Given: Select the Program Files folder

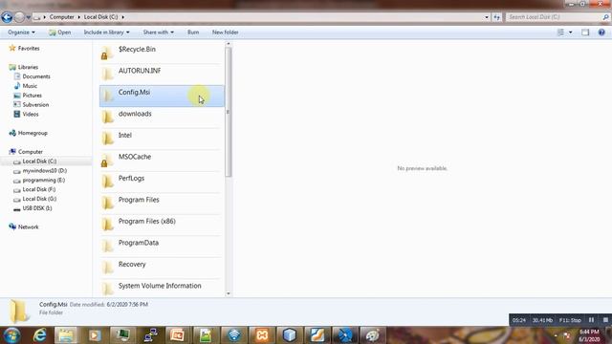Looking at the screenshot, I should (x=162, y=204).
